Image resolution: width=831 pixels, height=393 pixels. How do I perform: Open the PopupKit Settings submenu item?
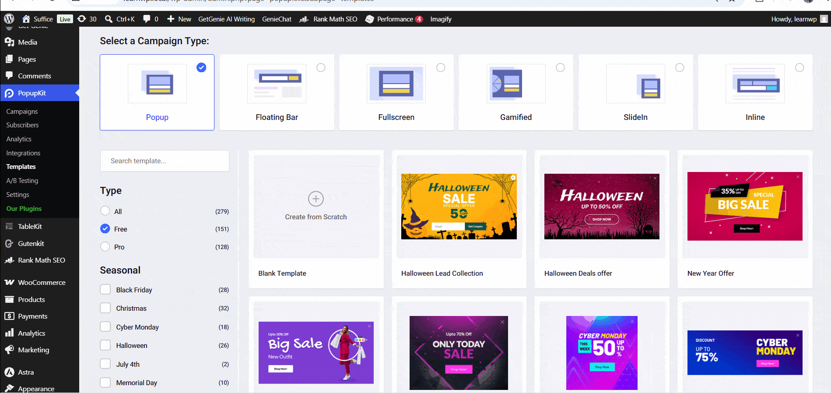click(x=18, y=194)
